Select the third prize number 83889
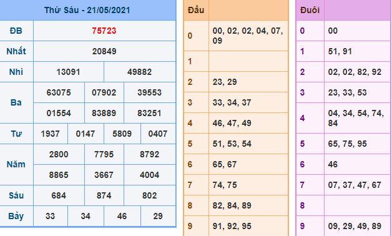This screenshot has height=236, width=392. (104, 113)
